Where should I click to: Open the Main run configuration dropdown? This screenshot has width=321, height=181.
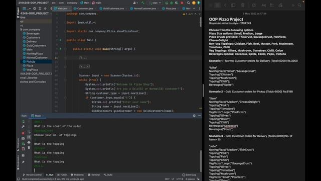pos(155,3)
